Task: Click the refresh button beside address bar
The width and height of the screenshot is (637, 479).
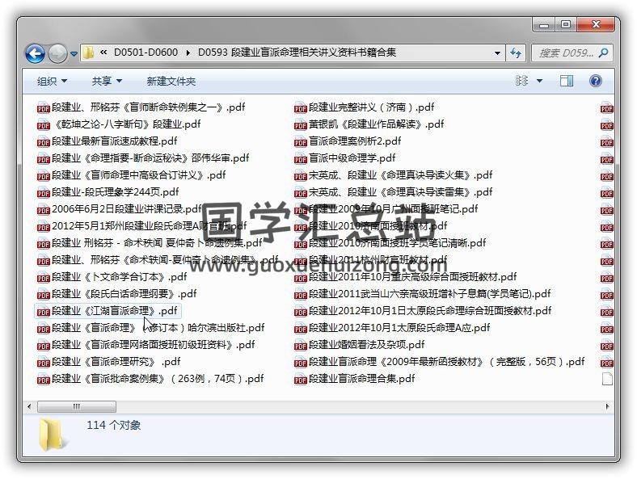Action: point(516,53)
